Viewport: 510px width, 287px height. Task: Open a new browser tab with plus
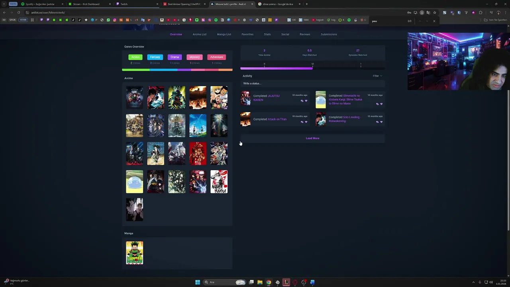pyautogui.click(x=306, y=4)
